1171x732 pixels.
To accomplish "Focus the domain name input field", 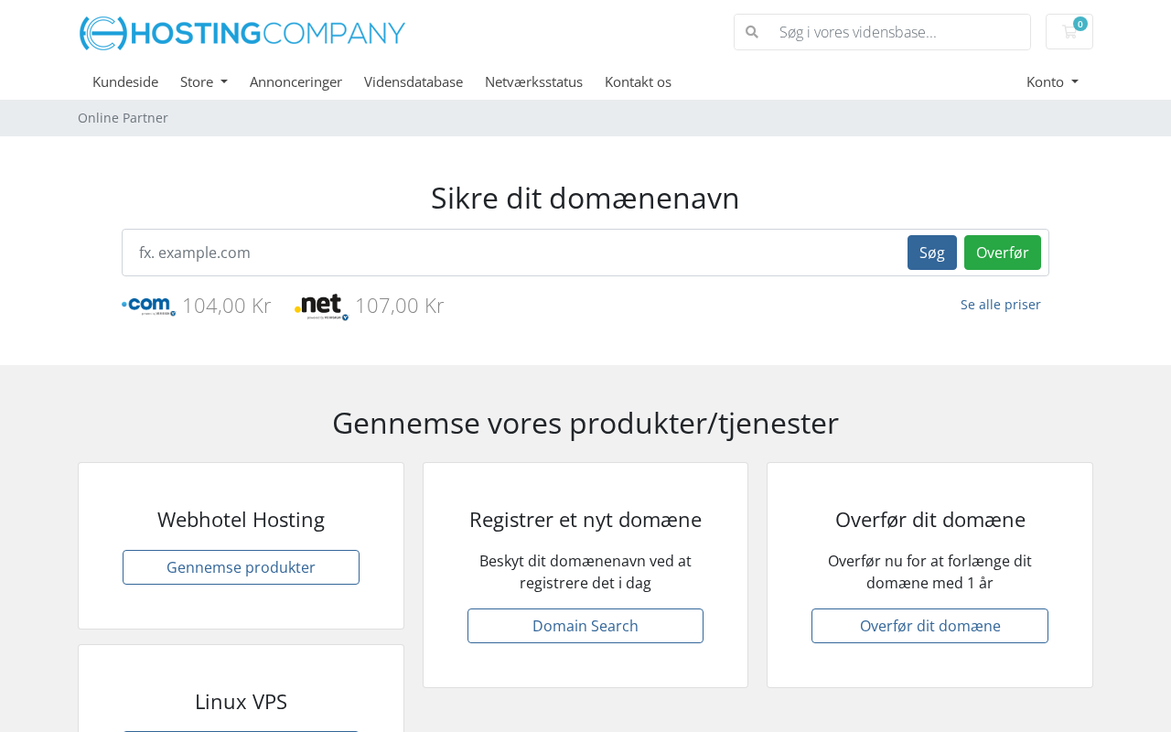I will click(x=512, y=253).
